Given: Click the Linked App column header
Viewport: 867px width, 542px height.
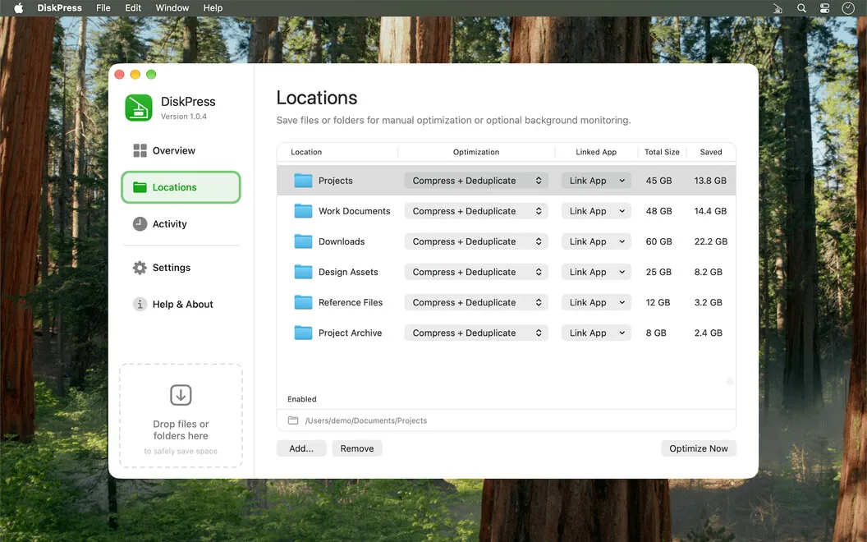Looking at the screenshot, I should pos(596,152).
